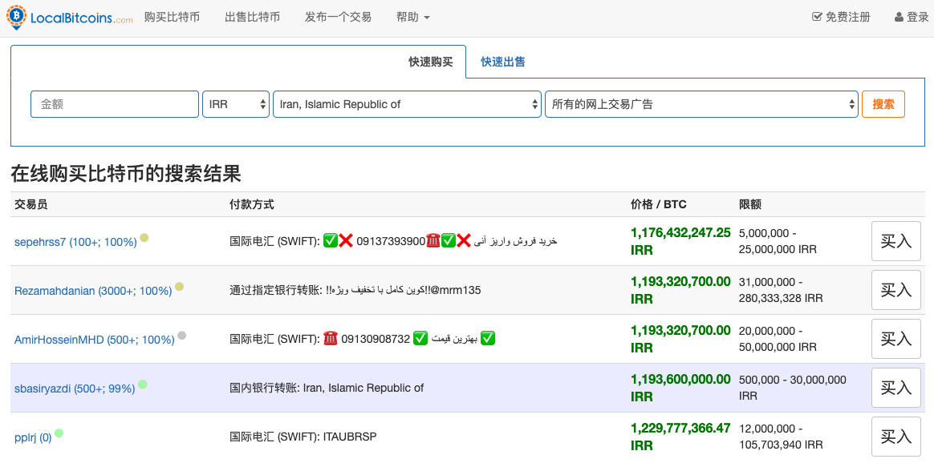Click sbasiryazdi's green status dot
934x467 pixels.
coord(142,384)
